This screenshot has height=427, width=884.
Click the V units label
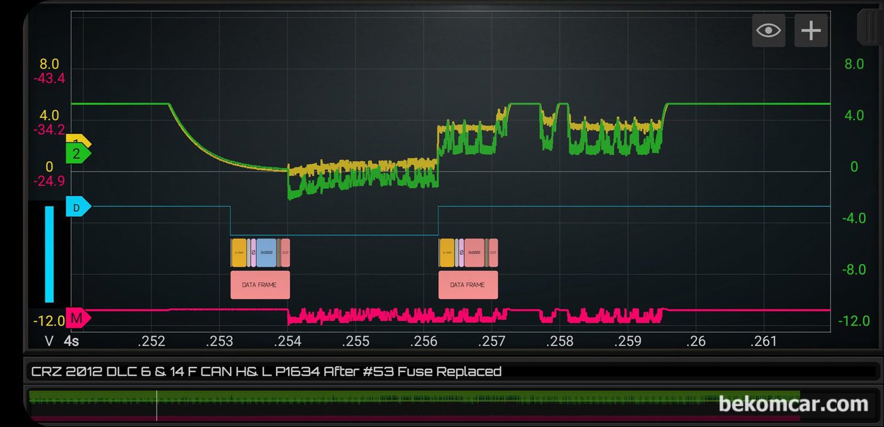click(x=49, y=341)
